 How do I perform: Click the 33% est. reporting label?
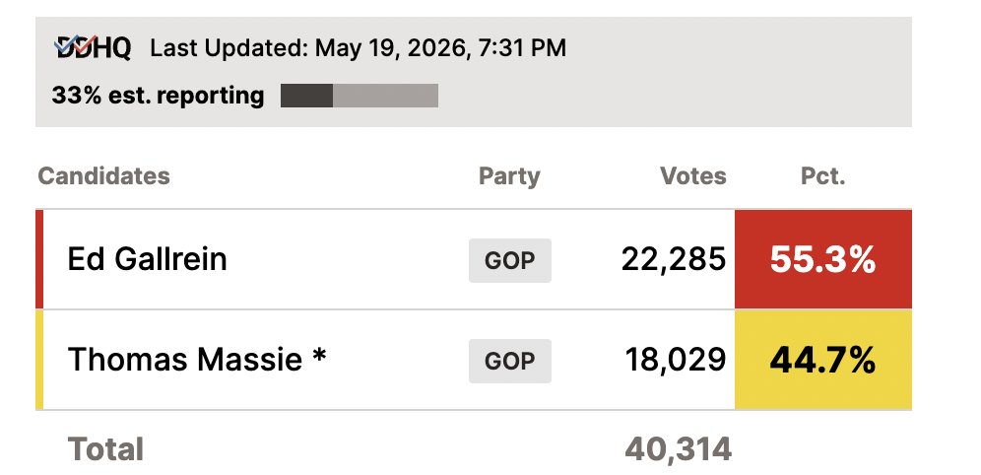click(x=158, y=96)
